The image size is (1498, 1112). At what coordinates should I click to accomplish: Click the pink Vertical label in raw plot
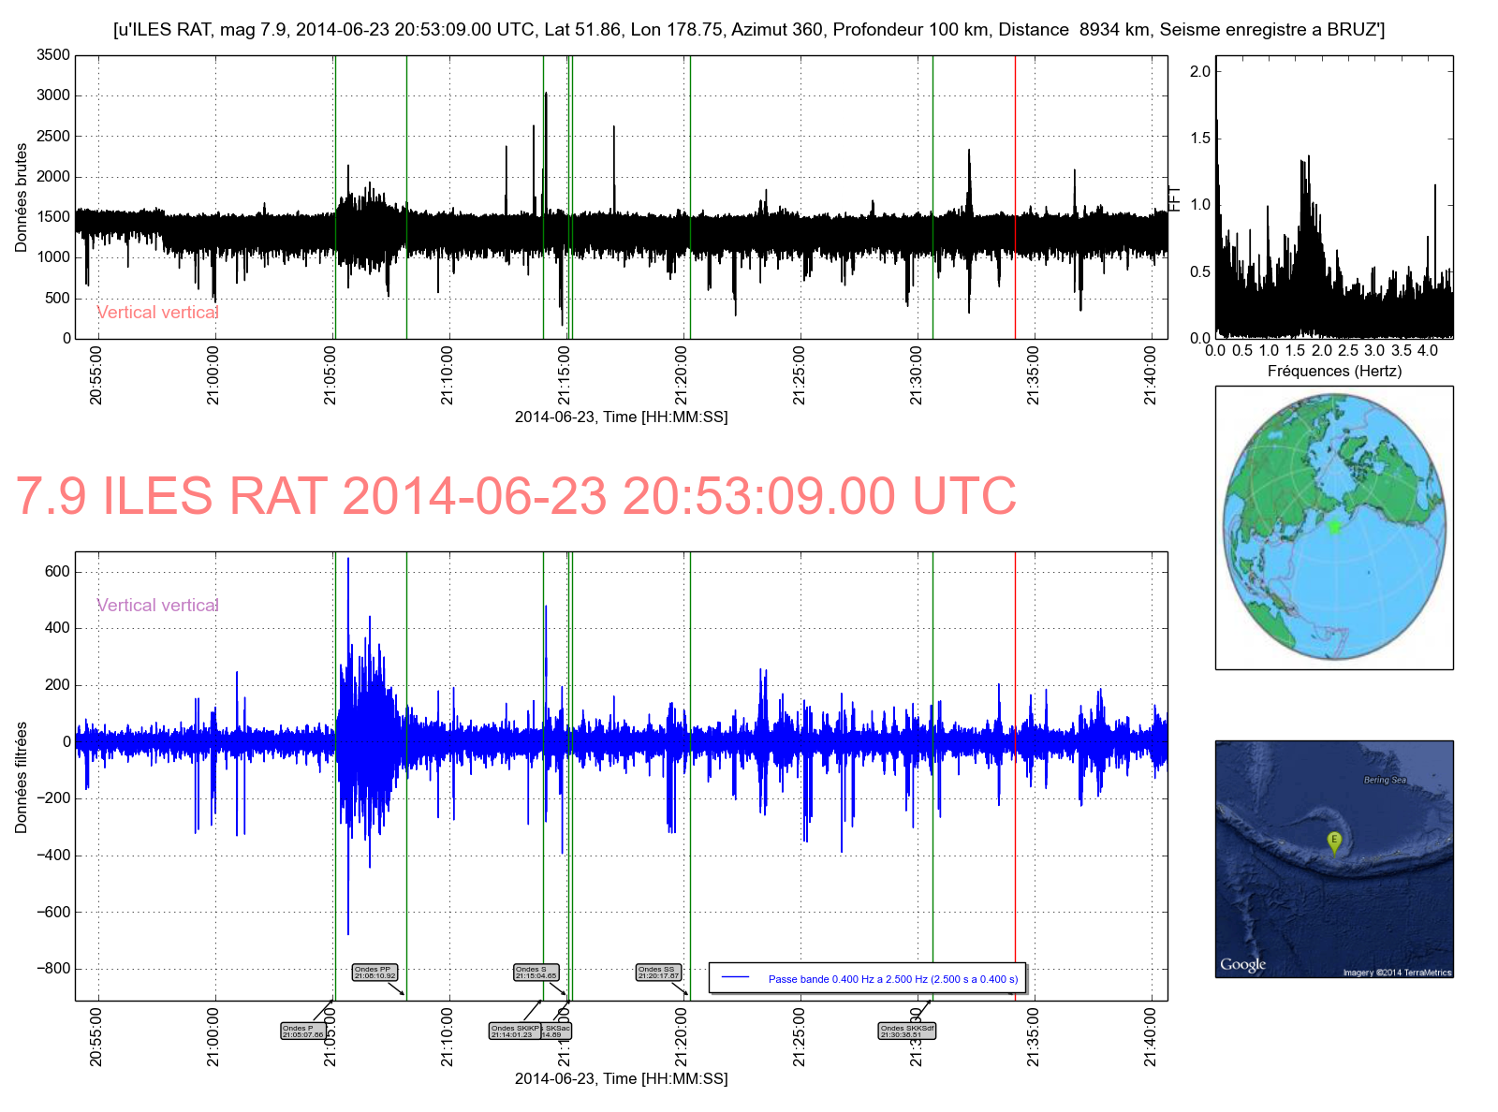point(157,313)
